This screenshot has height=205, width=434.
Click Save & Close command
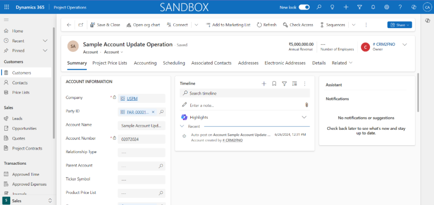[x=105, y=25]
